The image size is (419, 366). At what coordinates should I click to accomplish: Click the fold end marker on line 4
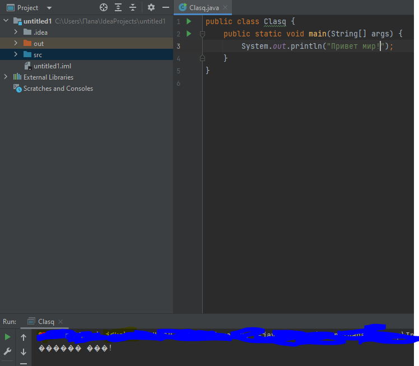202,58
